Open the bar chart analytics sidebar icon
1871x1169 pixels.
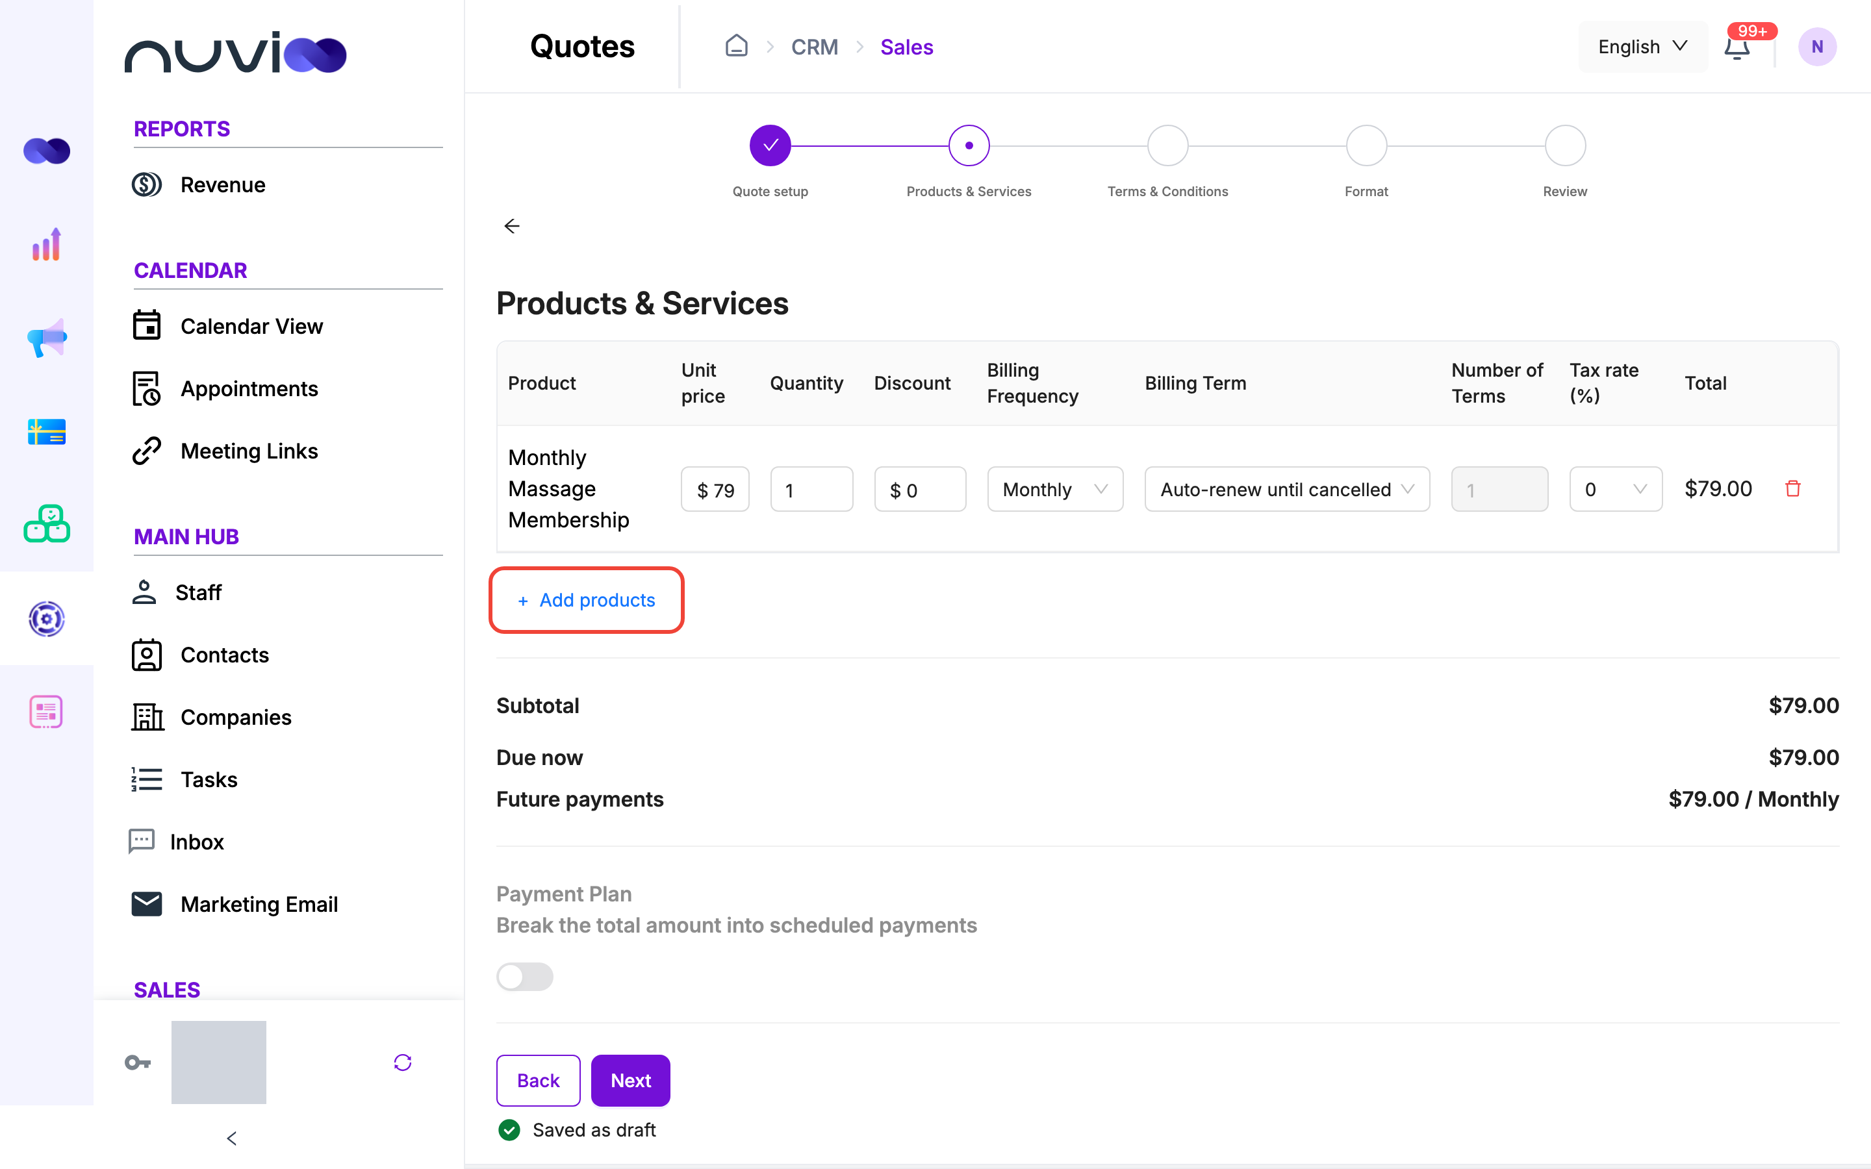click(46, 245)
